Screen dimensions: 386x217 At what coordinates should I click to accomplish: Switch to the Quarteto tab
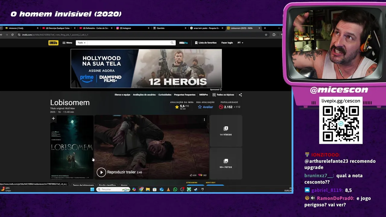click(x=169, y=28)
